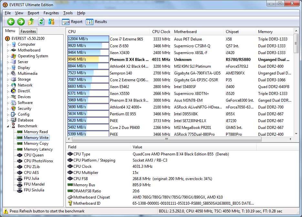This screenshot has height=217, width=302.
Task: Switch to the Menu tab
Action: pyautogui.click(x=10, y=31)
